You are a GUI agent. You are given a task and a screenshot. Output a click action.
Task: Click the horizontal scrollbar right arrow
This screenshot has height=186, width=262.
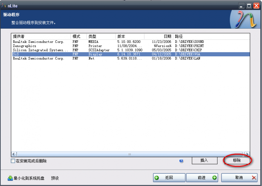247,154
